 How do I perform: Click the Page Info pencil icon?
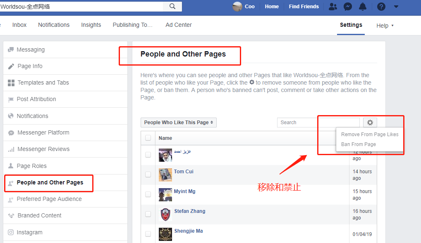[11, 66]
